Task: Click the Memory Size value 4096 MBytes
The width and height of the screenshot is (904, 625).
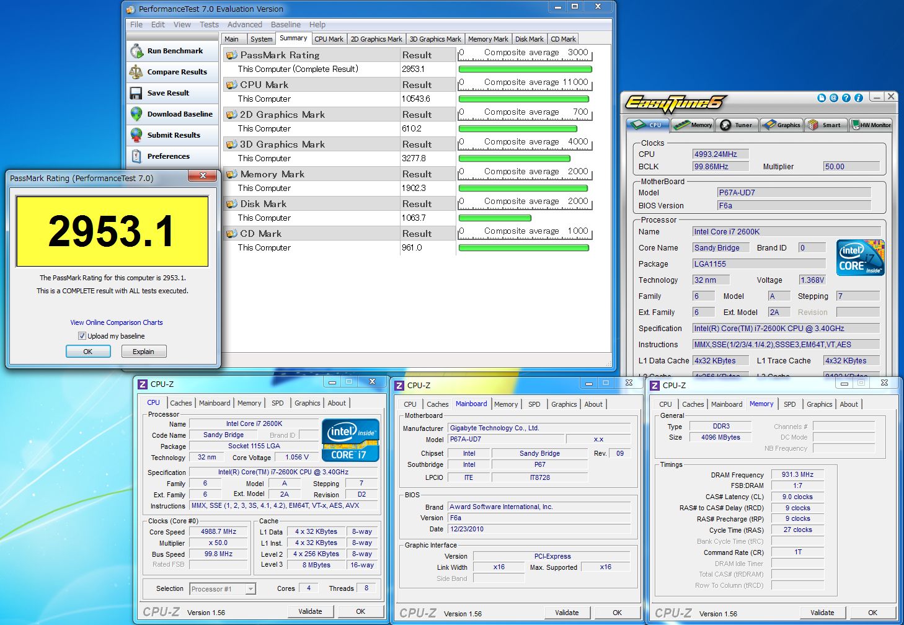Action: [720, 437]
